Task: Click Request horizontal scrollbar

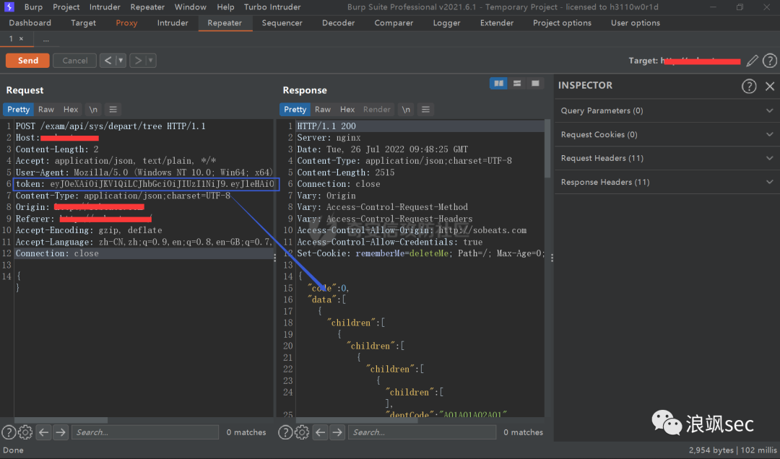Action: (61, 420)
